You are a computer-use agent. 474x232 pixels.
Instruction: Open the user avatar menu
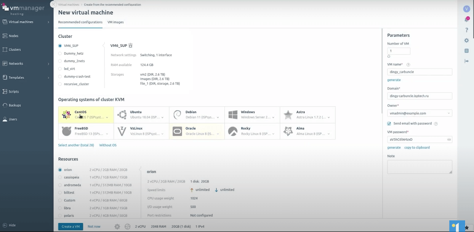point(467,9)
